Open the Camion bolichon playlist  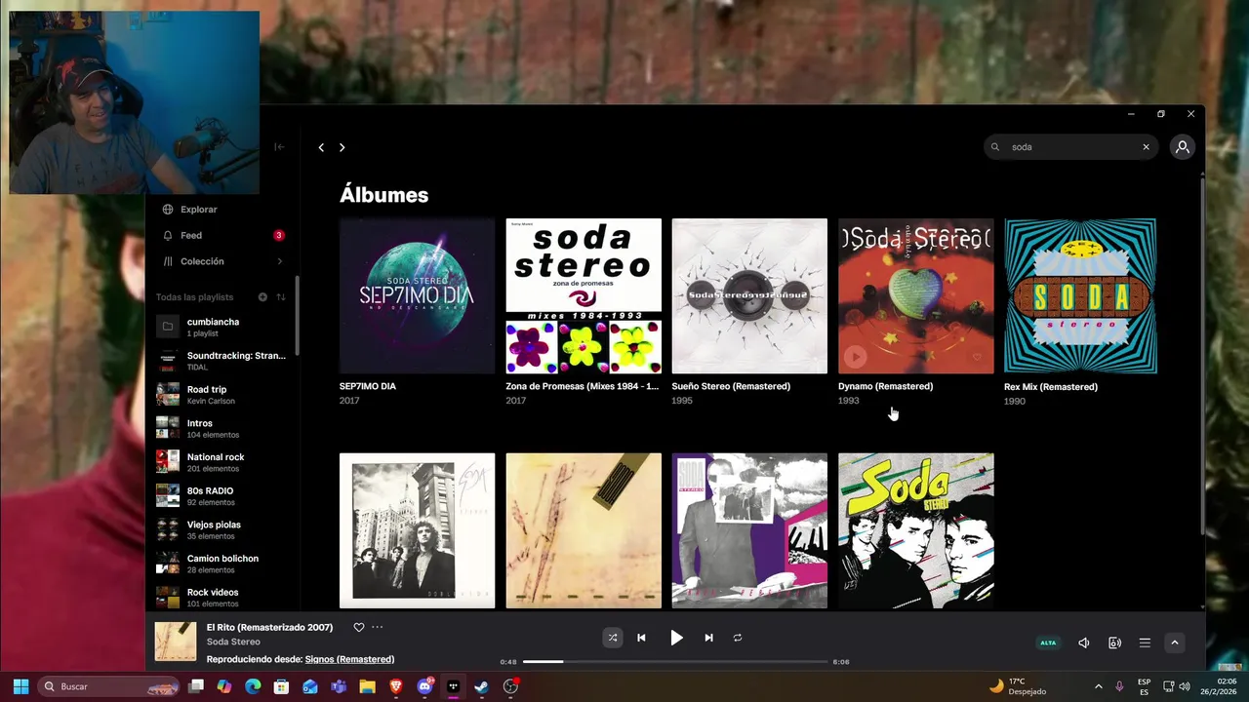pyautogui.click(x=223, y=564)
